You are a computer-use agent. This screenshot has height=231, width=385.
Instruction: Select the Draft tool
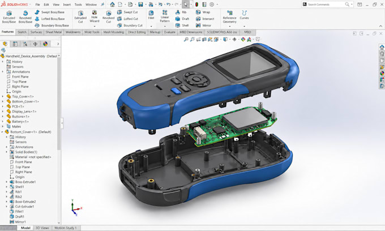pyautogui.click(x=182, y=19)
